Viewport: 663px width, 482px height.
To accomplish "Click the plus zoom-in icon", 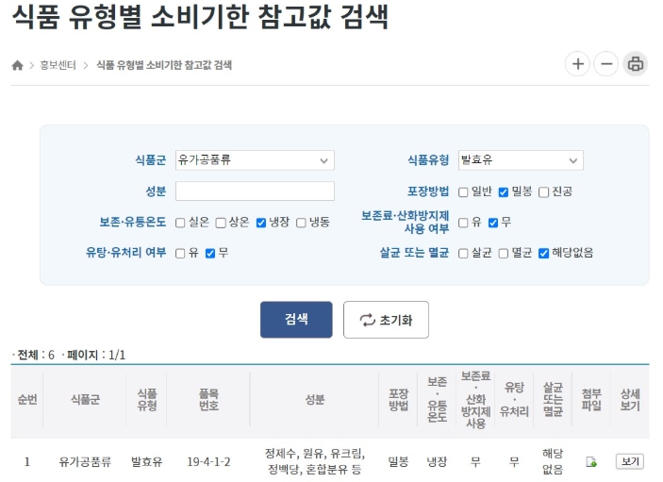I will (x=577, y=64).
